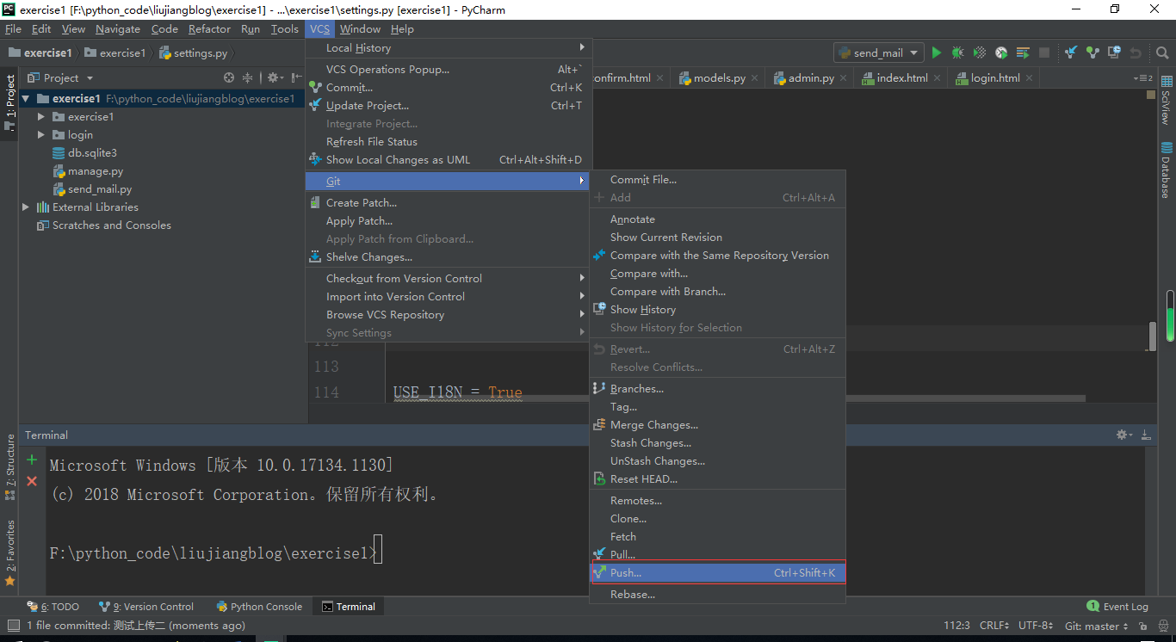Image resolution: width=1176 pixels, height=642 pixels.
Task: Expand External Libraries in the tree
Action: click(26, 207)
